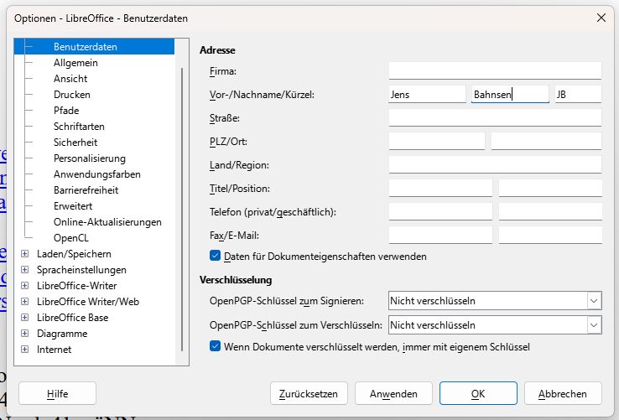This screenshot has width=619, height=420.
Task: Click the options tree vertical scrollbar
Action: point(182,210)
